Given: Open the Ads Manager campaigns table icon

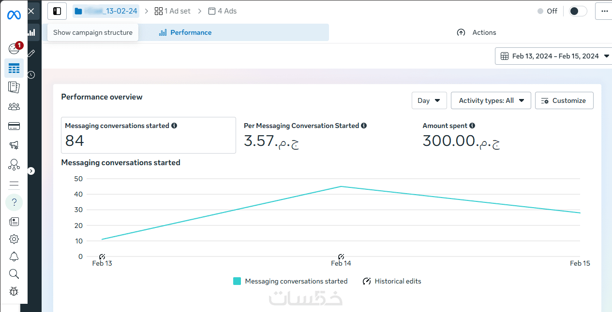Looking at the screenshot, I should [14, 68].
